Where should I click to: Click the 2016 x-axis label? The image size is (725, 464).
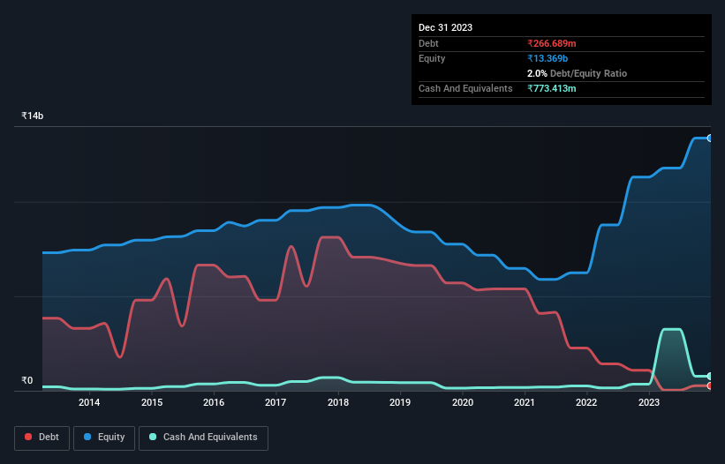point(214,402)
